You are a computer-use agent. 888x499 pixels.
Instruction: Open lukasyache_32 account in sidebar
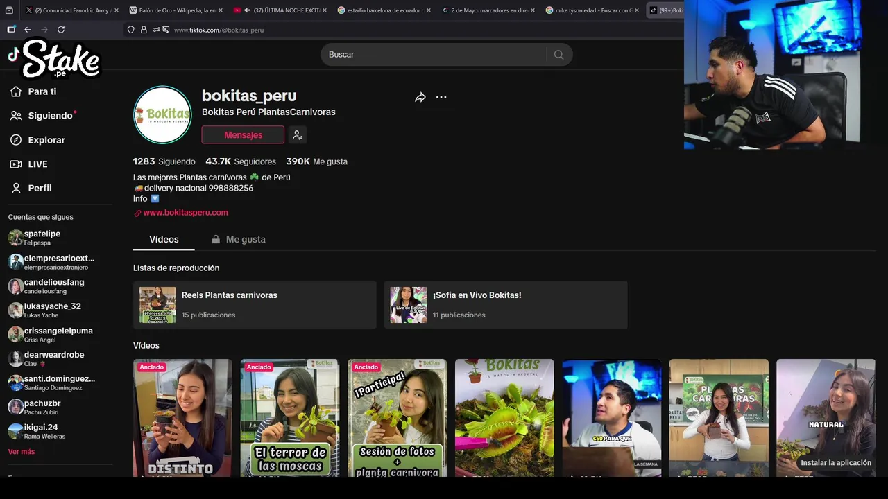[x=59, y=310]
